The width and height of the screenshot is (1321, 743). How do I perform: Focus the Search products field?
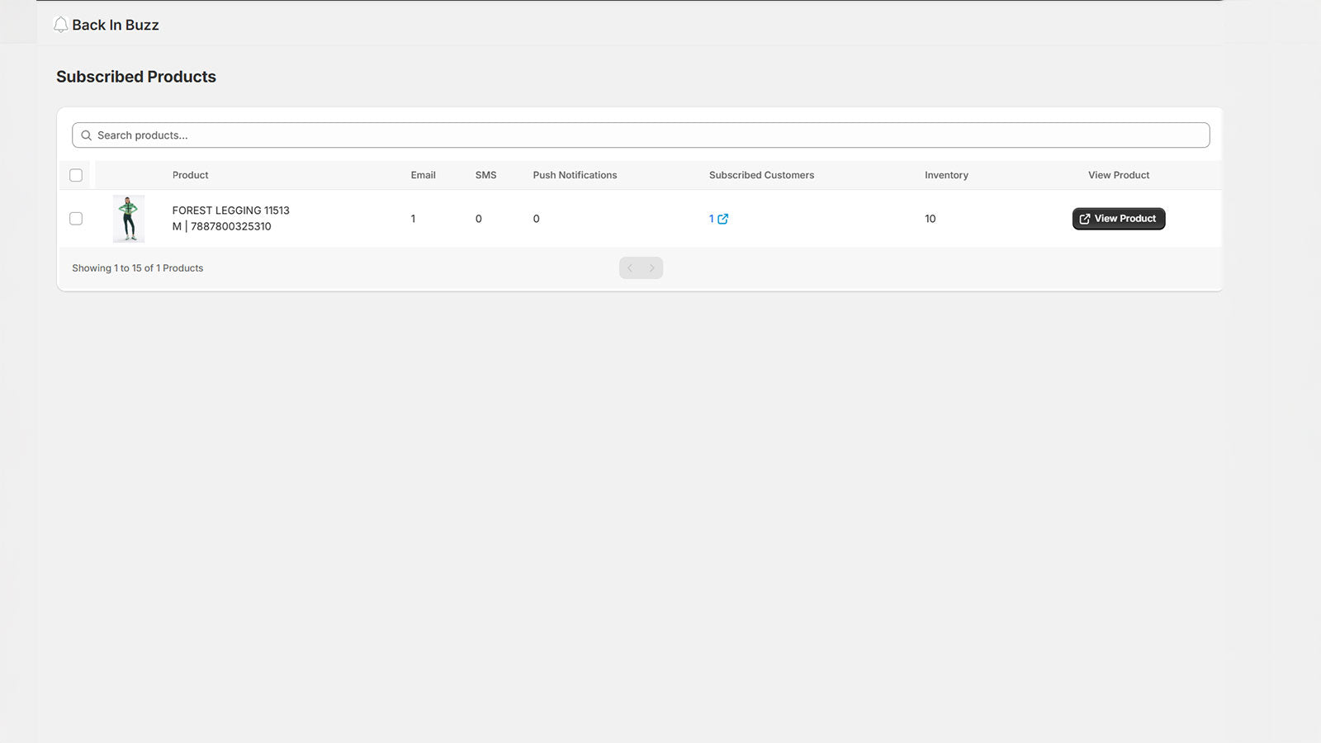[641, 135]
